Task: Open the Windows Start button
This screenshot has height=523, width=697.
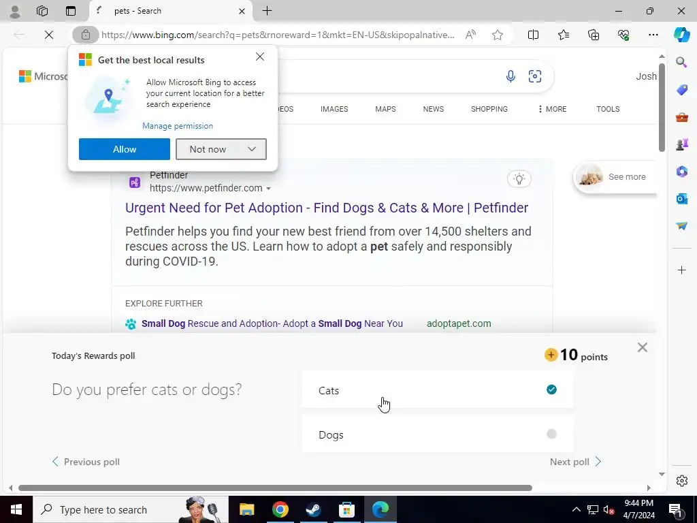Action: (16, 509)
